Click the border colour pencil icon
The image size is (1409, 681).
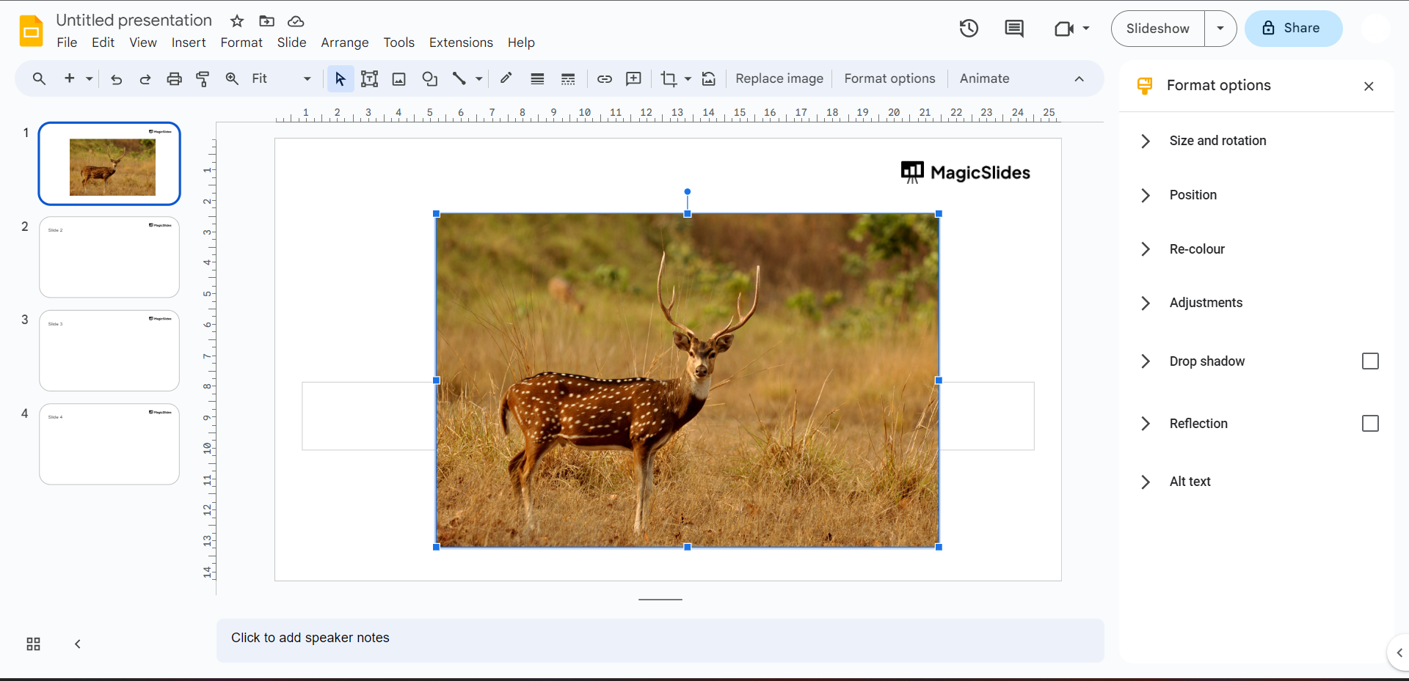[506, 79]
